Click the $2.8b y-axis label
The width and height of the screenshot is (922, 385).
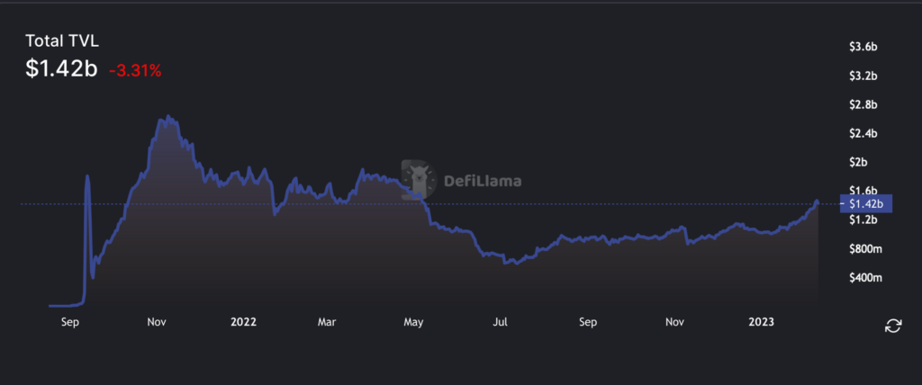pyautogui.click(x=863, y=105)
